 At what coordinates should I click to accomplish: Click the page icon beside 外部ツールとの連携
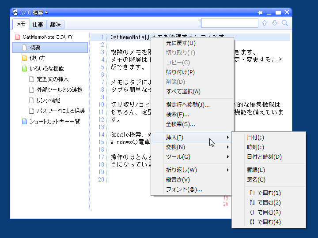click(31, 89)
